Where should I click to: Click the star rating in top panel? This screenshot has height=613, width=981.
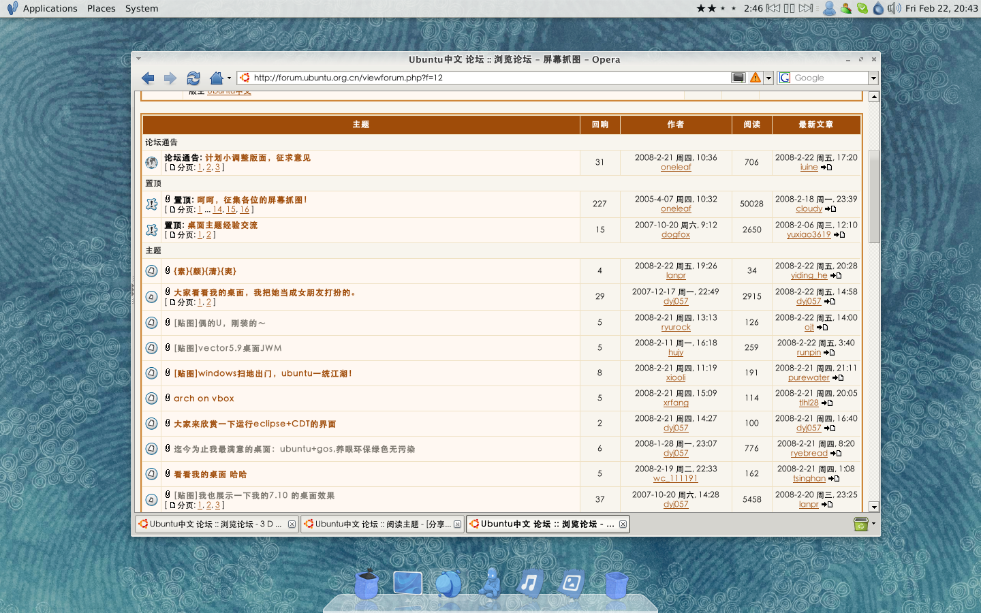point(716,8)
